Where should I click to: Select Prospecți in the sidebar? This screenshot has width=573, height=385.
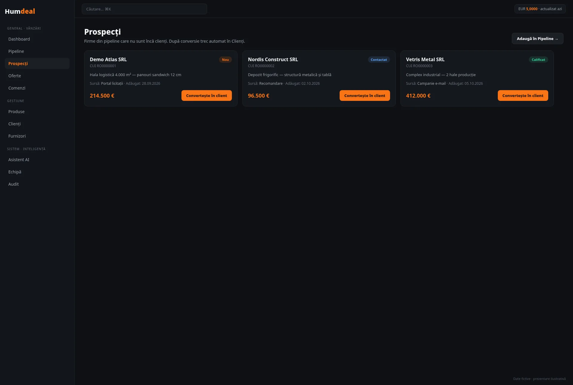[x=37, y=64]
